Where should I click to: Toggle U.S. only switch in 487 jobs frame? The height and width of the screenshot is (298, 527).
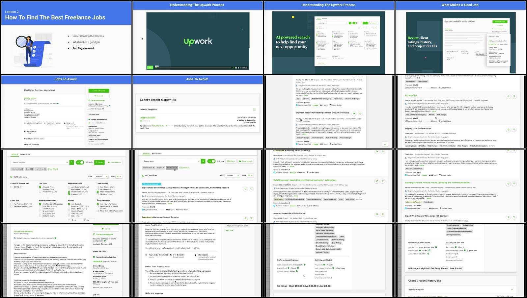click(x=211, y=161)
